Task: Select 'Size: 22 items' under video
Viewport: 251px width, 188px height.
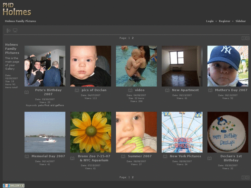Action: [x=136, y=98]
